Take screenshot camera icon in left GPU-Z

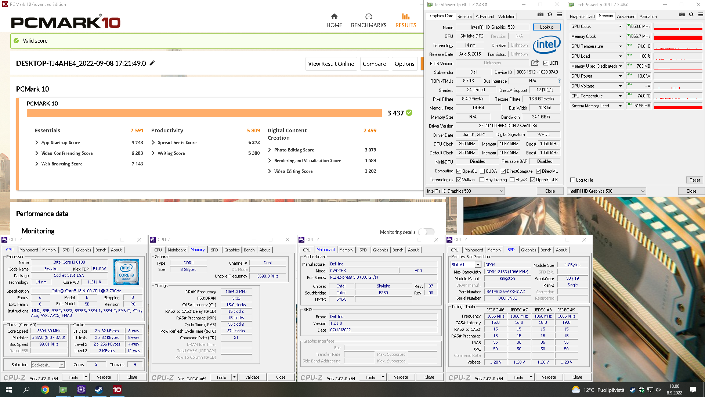pos(540,15)
